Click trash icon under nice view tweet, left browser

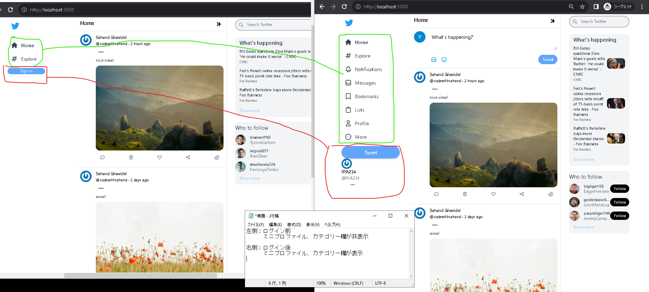click(131, 157)
